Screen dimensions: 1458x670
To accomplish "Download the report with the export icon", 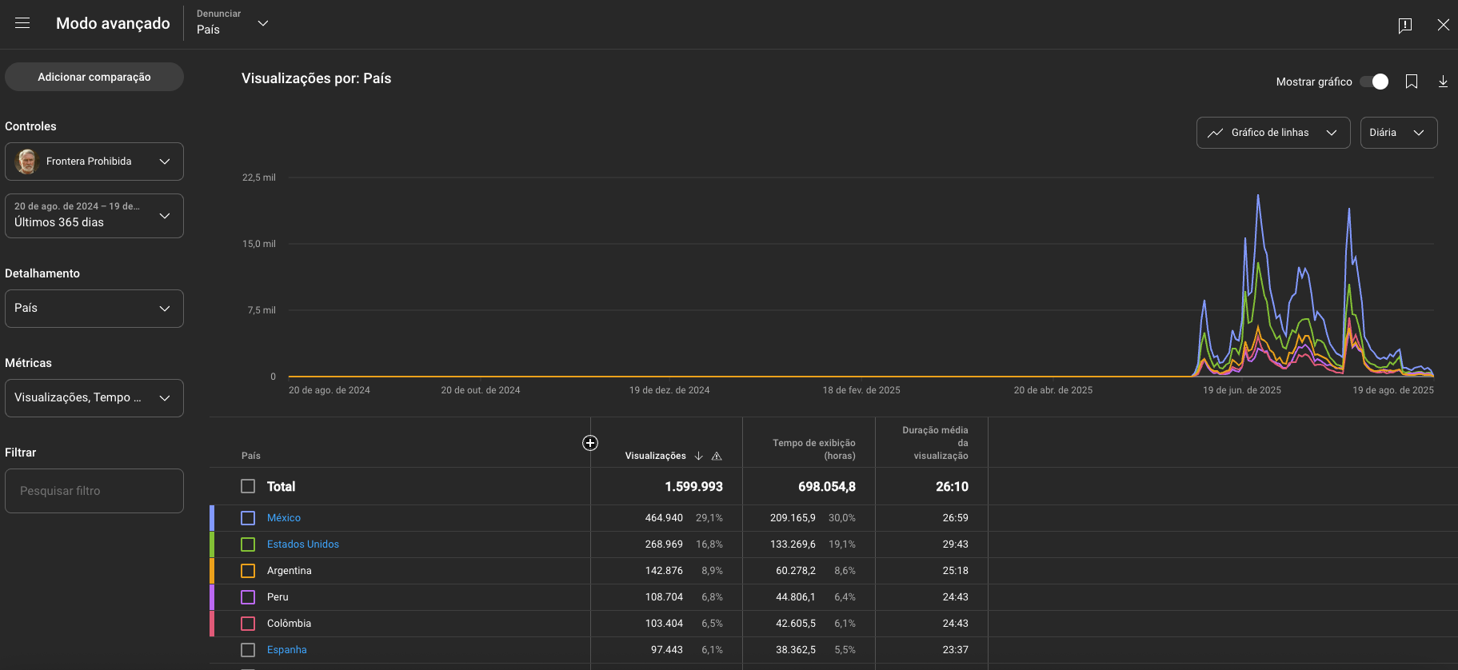I will click(x=1443, y=82).
